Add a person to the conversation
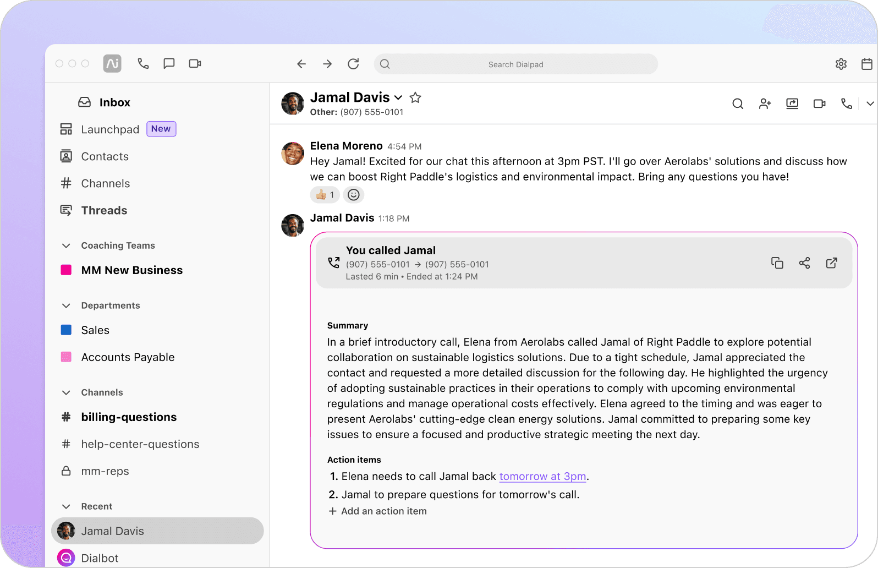Viewport: 878px width, 568px height. point(765,103)
